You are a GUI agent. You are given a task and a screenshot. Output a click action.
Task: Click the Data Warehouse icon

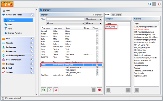(4, 60)
